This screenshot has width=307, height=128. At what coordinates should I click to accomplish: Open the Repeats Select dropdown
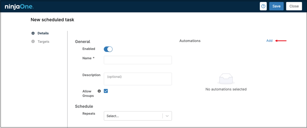coord(138,116)
